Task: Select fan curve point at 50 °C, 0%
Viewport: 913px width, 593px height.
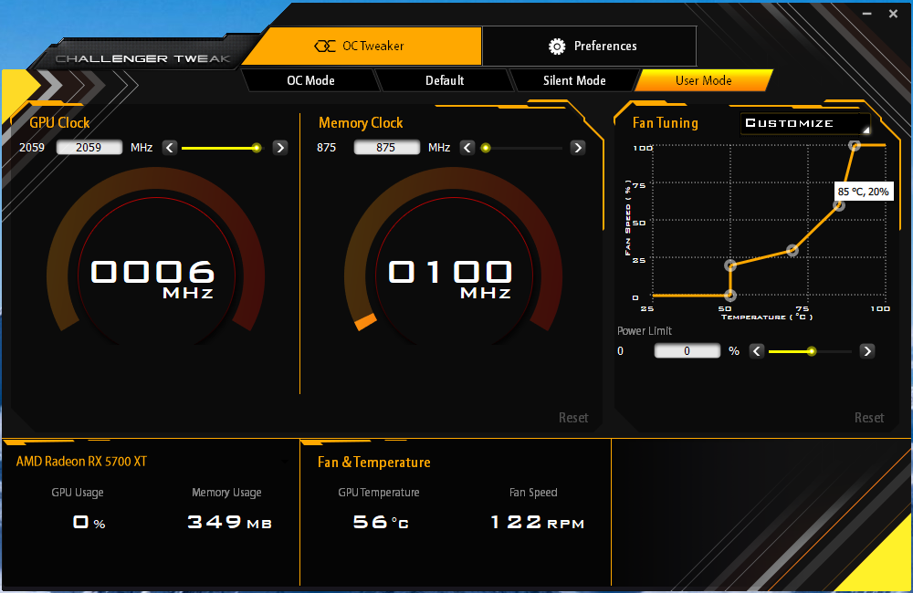Action: [x=730, y=295]
